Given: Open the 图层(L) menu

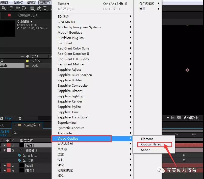Looking at the screenshot, I should pyautogui.click(x=32, y=3).
